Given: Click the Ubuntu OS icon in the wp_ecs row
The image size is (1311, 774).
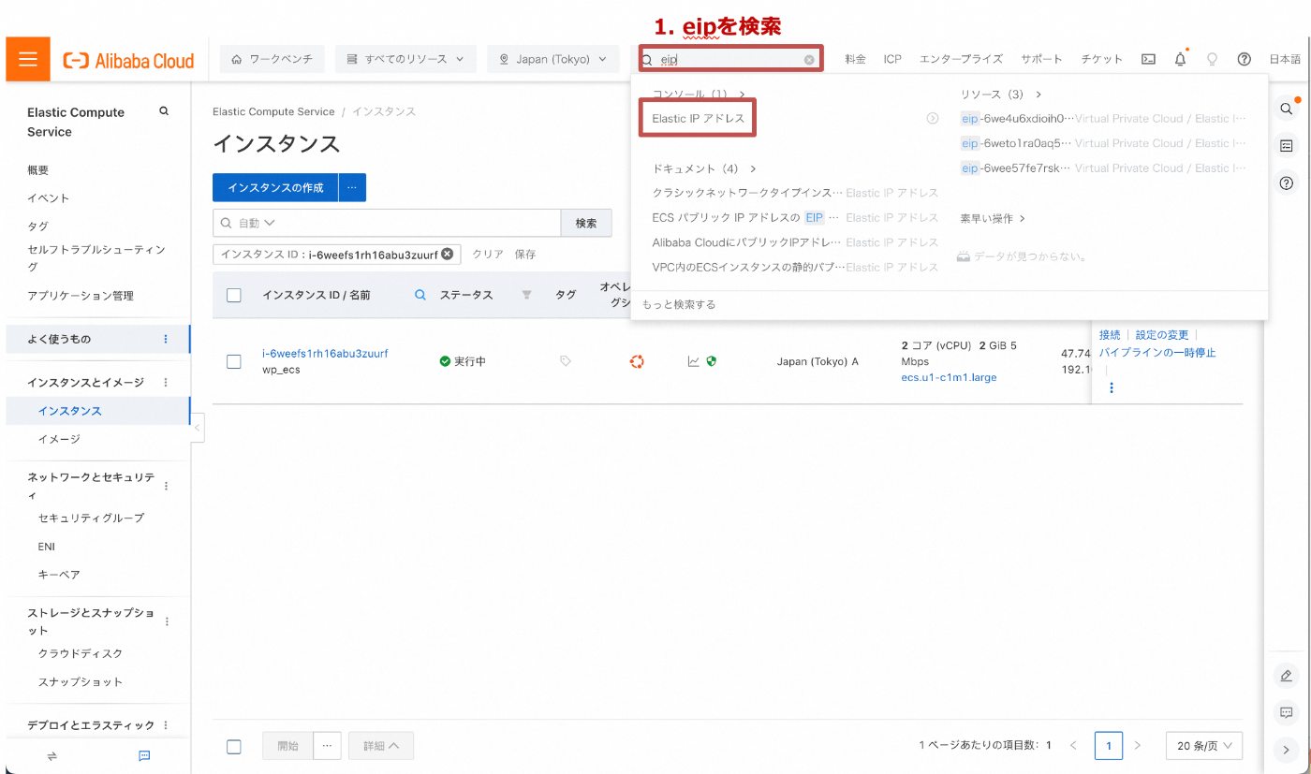Looking at the screenshot, I should [x=637, y=361].
